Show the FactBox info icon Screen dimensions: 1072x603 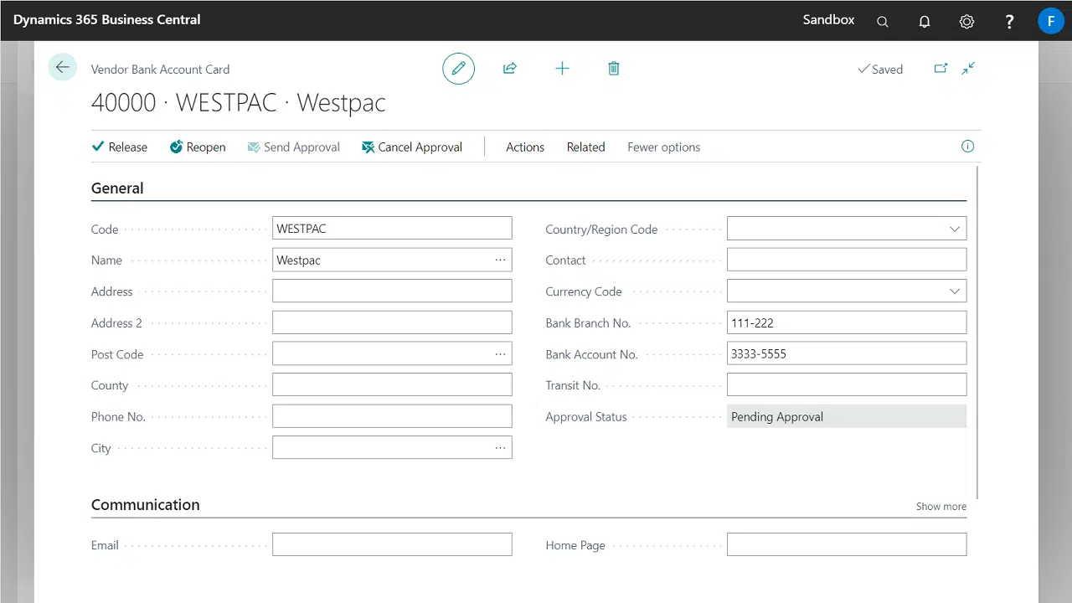[967, 147]
